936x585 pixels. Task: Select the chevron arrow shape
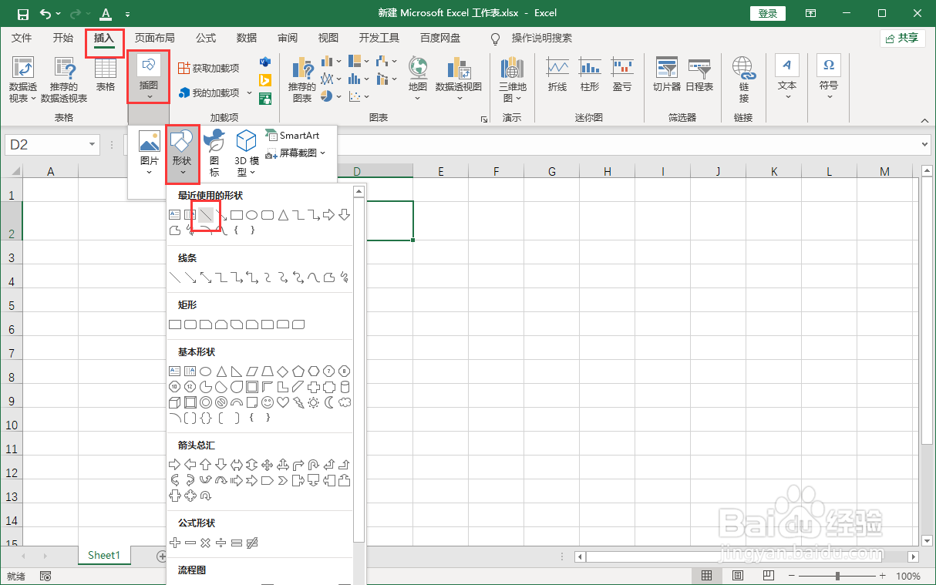pos(283,480)
